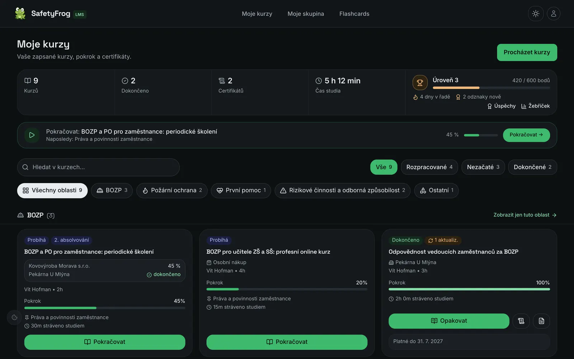Click the '1 aktualiz.' refresh badge
574x359 pixels.
click(443, 240)
